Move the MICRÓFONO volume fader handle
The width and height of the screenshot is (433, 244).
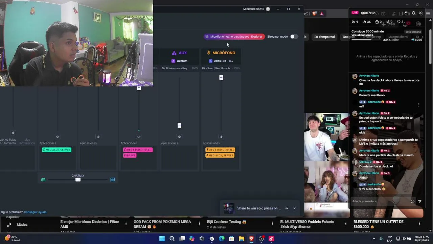click(x=221, y=78)
